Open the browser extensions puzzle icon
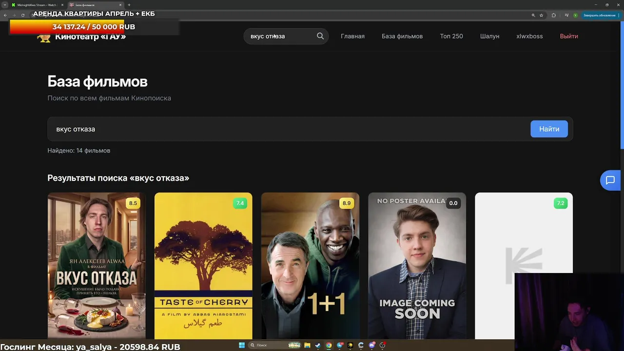Viewport: 624px width, 351px height. [x=553, y=15]
